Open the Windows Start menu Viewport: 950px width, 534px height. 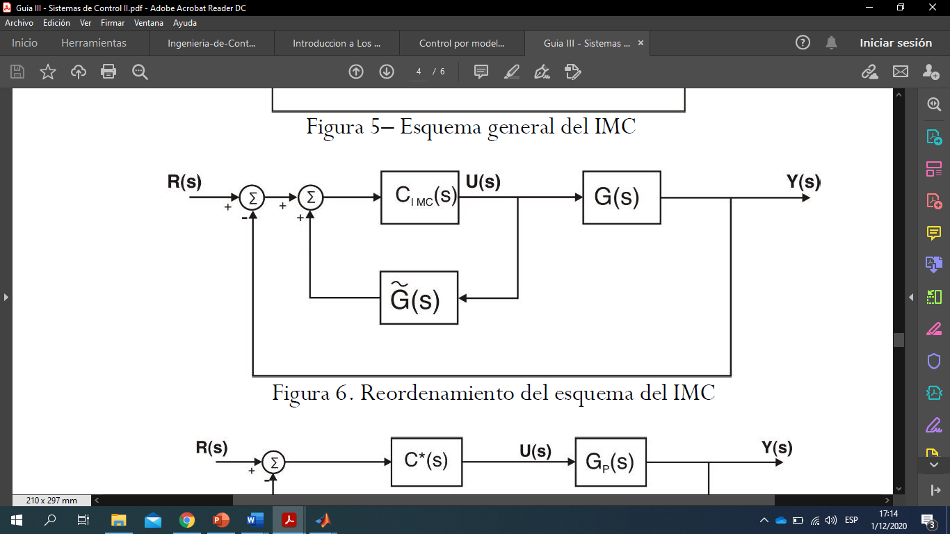coord(17,520)
